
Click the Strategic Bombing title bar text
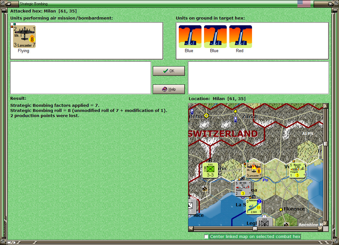click(x=34, y=4)
